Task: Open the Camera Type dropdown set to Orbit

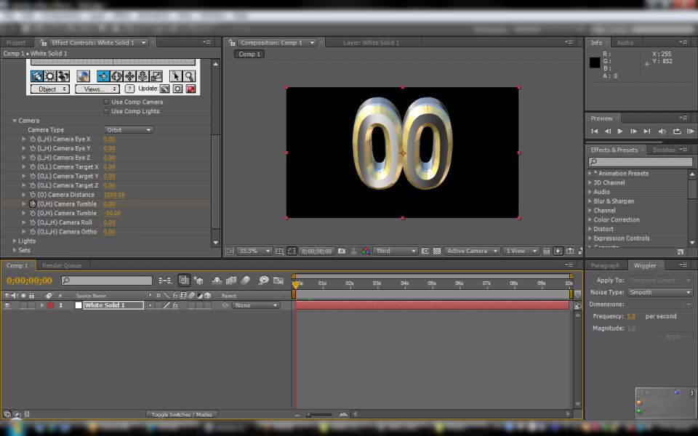Action: pyautogui.click(x=128, y=130)
